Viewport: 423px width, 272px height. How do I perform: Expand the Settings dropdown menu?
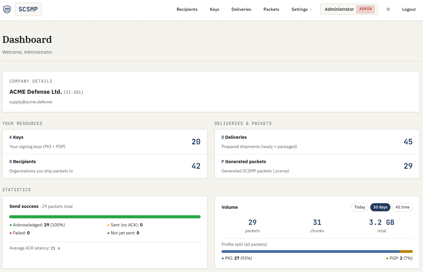[x=301, y=9]
